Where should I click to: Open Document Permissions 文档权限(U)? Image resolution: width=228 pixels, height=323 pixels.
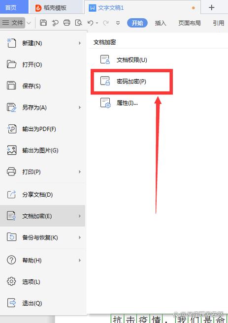click(x=131, y=60)
